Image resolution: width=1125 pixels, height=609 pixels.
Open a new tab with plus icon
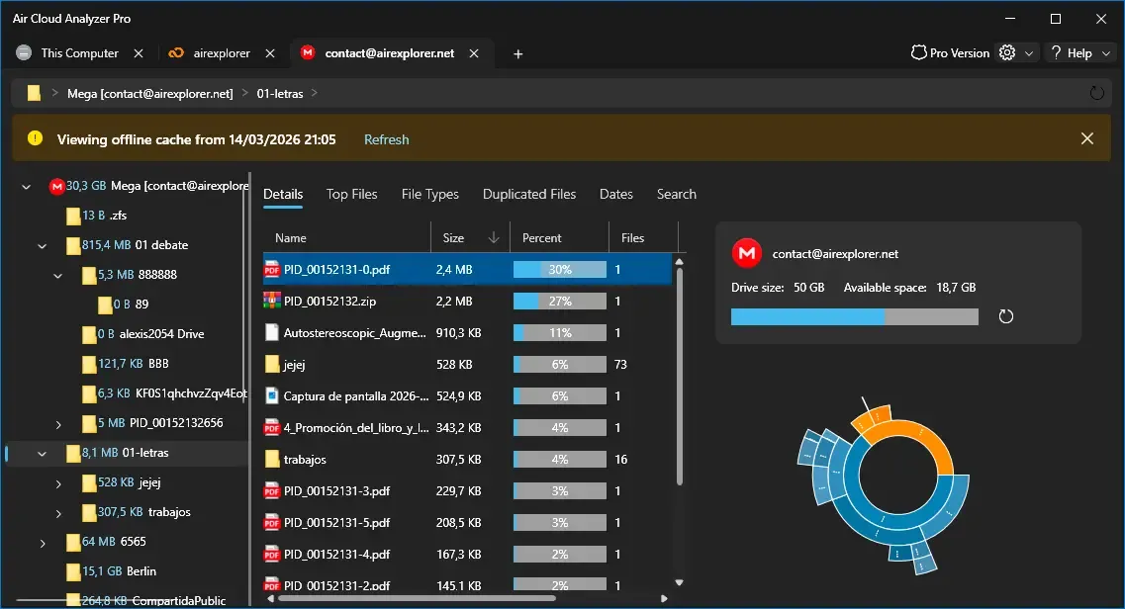coord(518,53)
